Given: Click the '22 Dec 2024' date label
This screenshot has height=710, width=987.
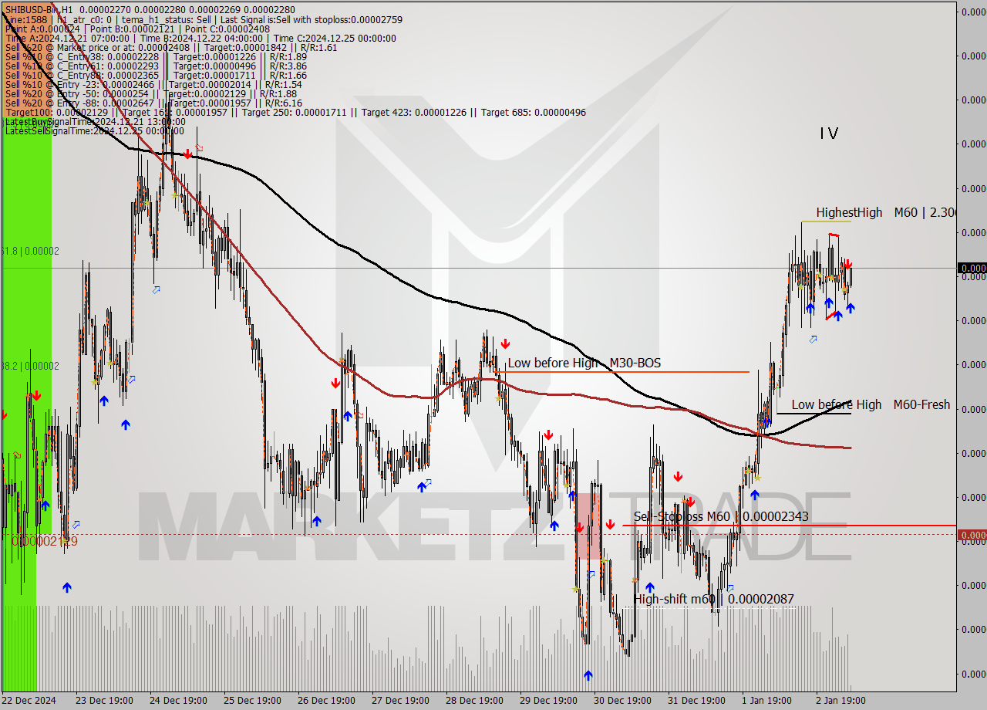Looking at the screenshot, I should coord(29,701).
